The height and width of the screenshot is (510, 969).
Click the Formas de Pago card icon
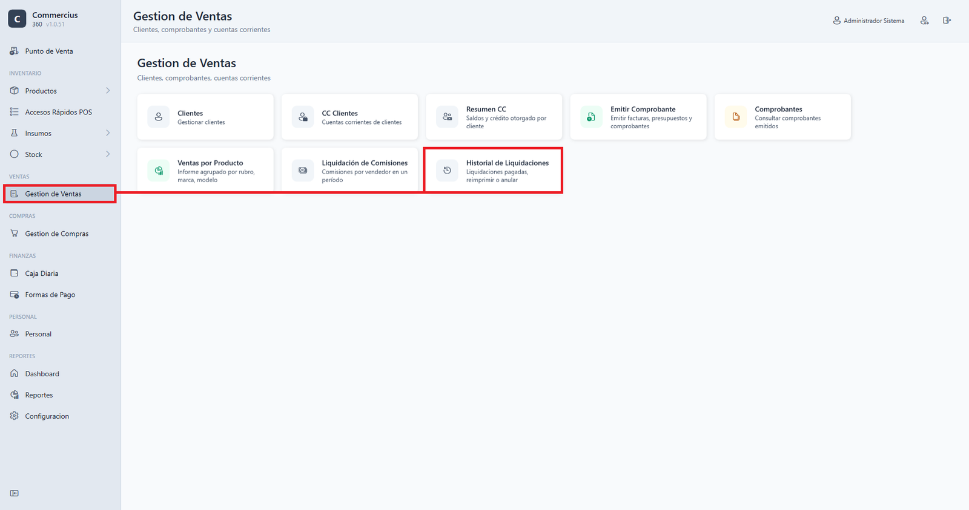[14, 295]
